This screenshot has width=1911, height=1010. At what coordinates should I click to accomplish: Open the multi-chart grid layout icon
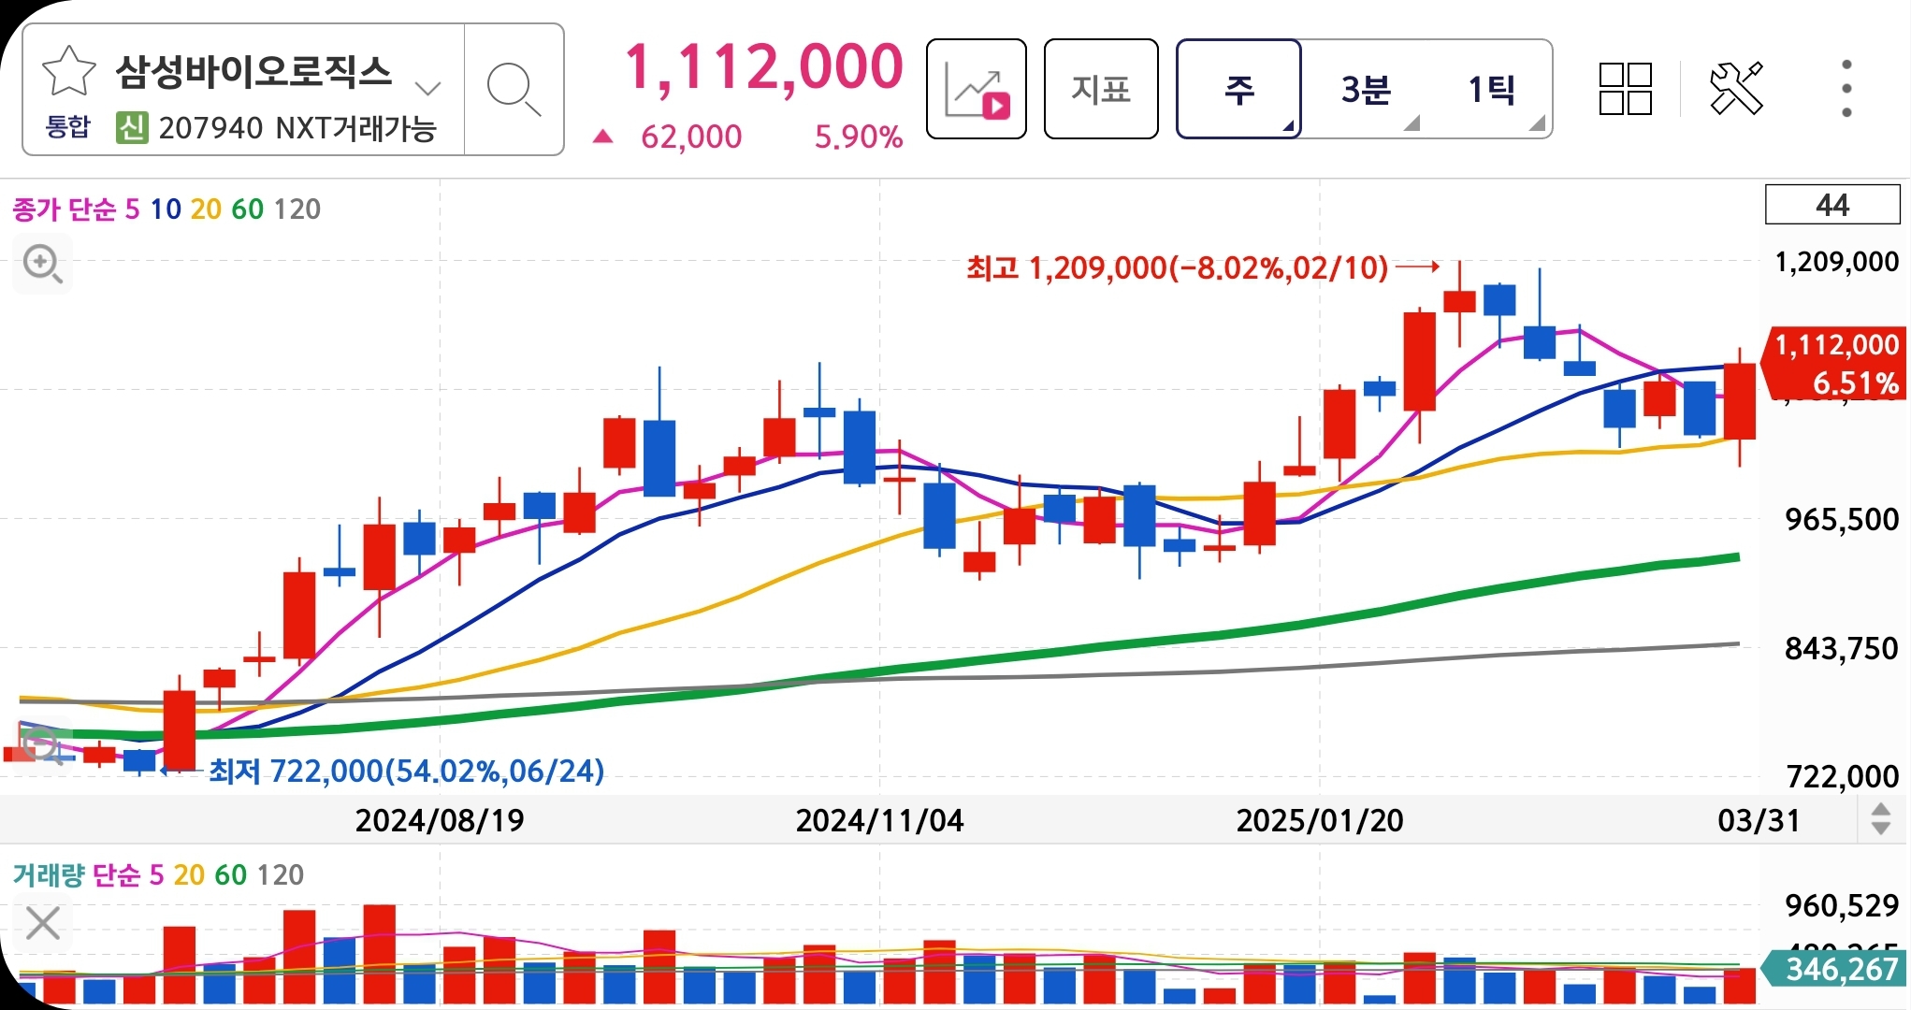pyautogui.click(x=1626, y=89)
